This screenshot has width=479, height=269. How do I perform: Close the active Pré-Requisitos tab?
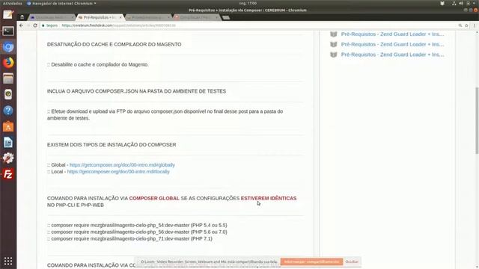[120, 17]
